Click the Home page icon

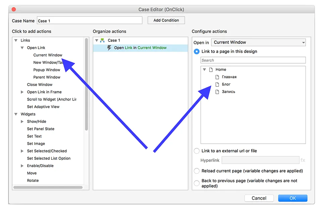(x=211, y=70)
